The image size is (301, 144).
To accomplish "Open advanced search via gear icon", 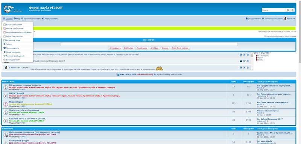I will pos(293,10).
